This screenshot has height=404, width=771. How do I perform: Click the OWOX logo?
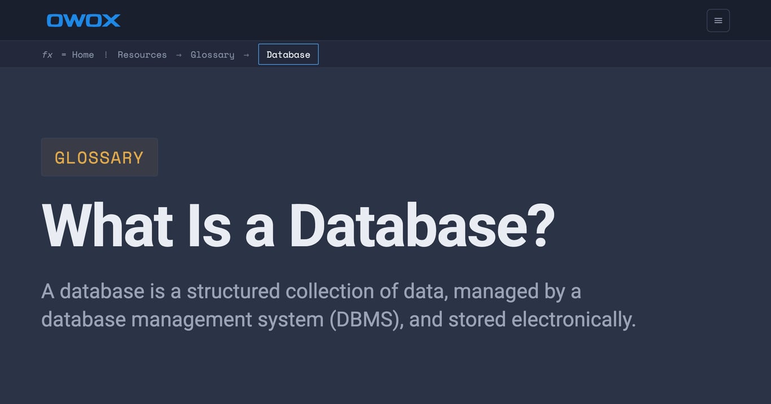click(x=84, y=20)
